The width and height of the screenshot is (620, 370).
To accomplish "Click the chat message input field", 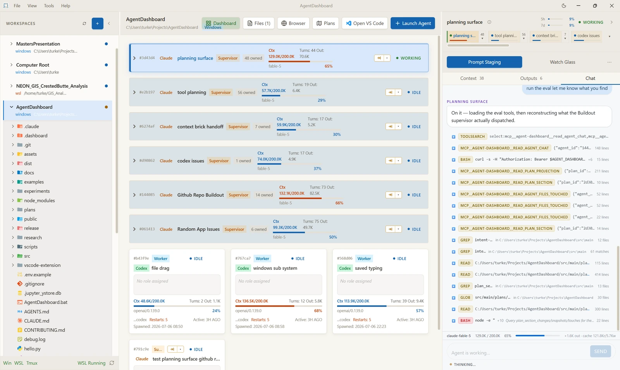I will [518, 353].
